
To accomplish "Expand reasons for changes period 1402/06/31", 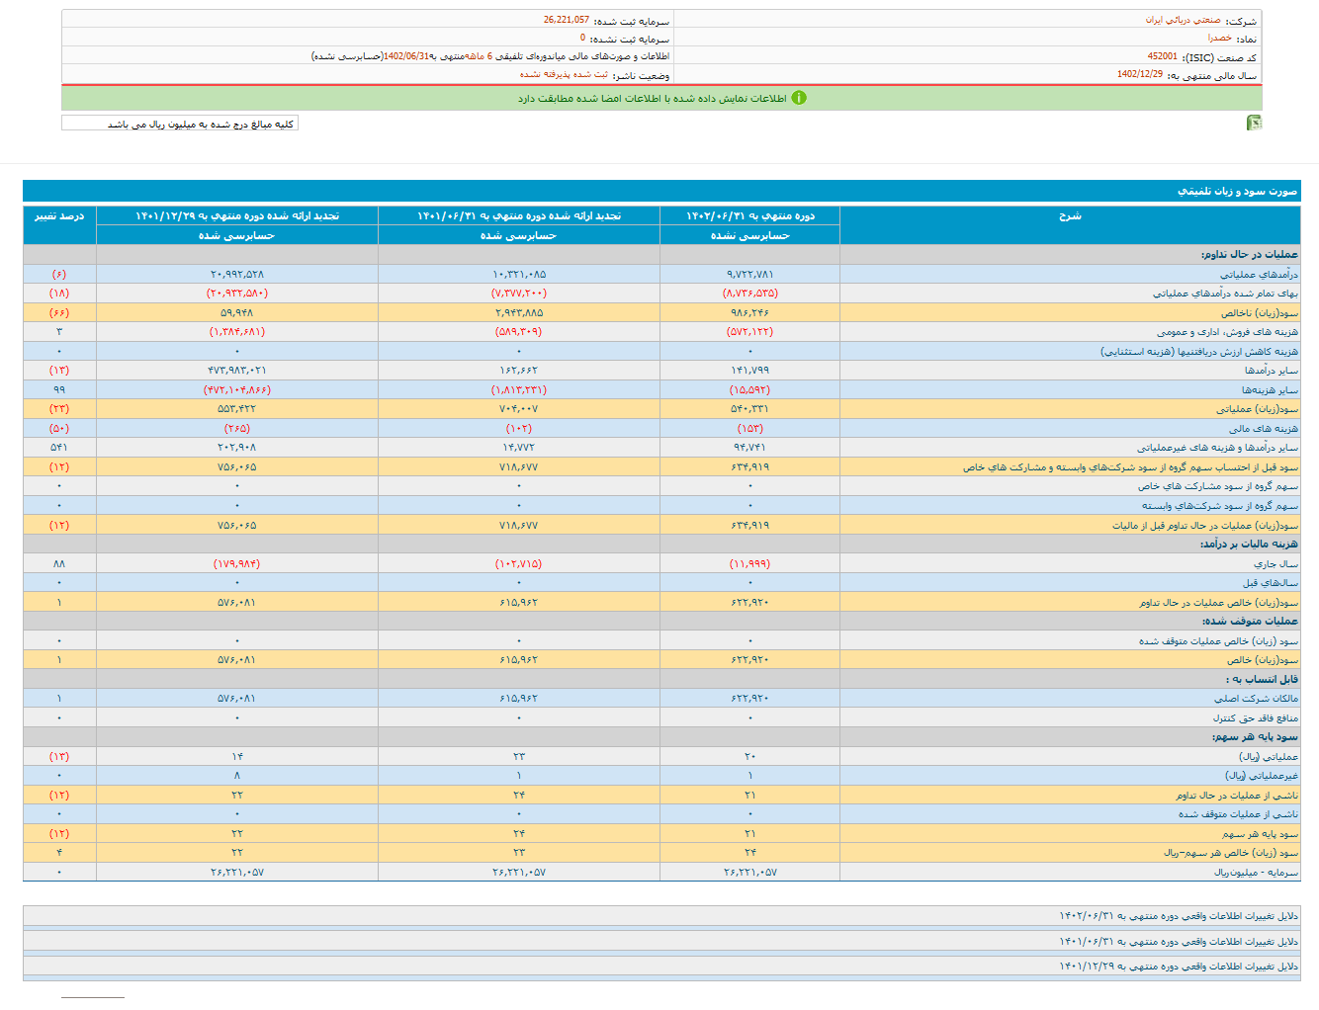I will [x=1179, y=916].
